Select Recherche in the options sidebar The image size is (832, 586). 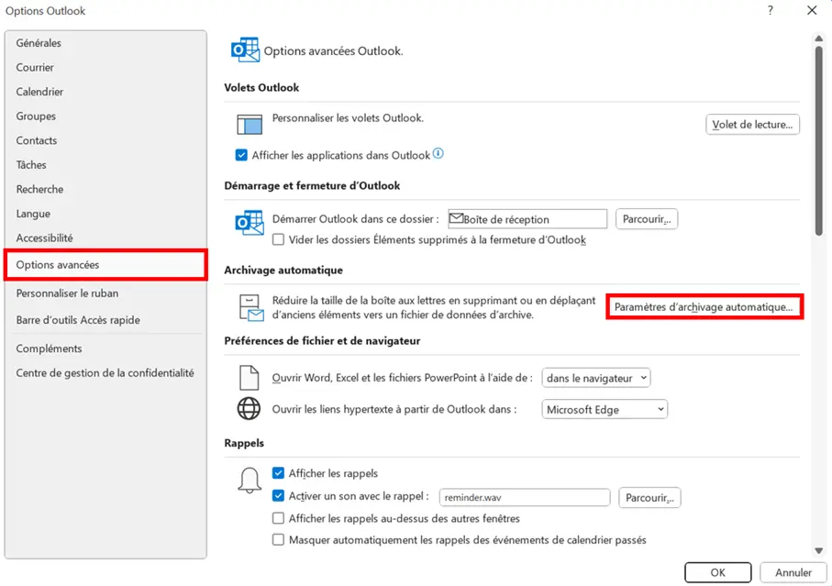click(x=105, y=189)
